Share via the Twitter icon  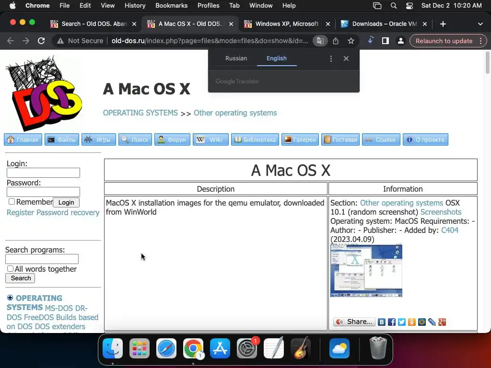coord(402,322)
